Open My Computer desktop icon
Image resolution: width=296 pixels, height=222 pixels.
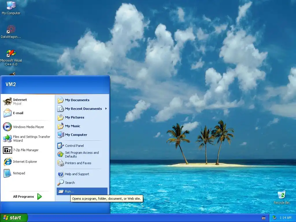tap(11, 8)
